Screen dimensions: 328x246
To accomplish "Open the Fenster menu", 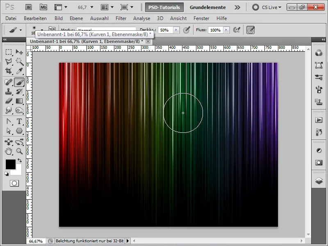I will click(x=201, y=18).
